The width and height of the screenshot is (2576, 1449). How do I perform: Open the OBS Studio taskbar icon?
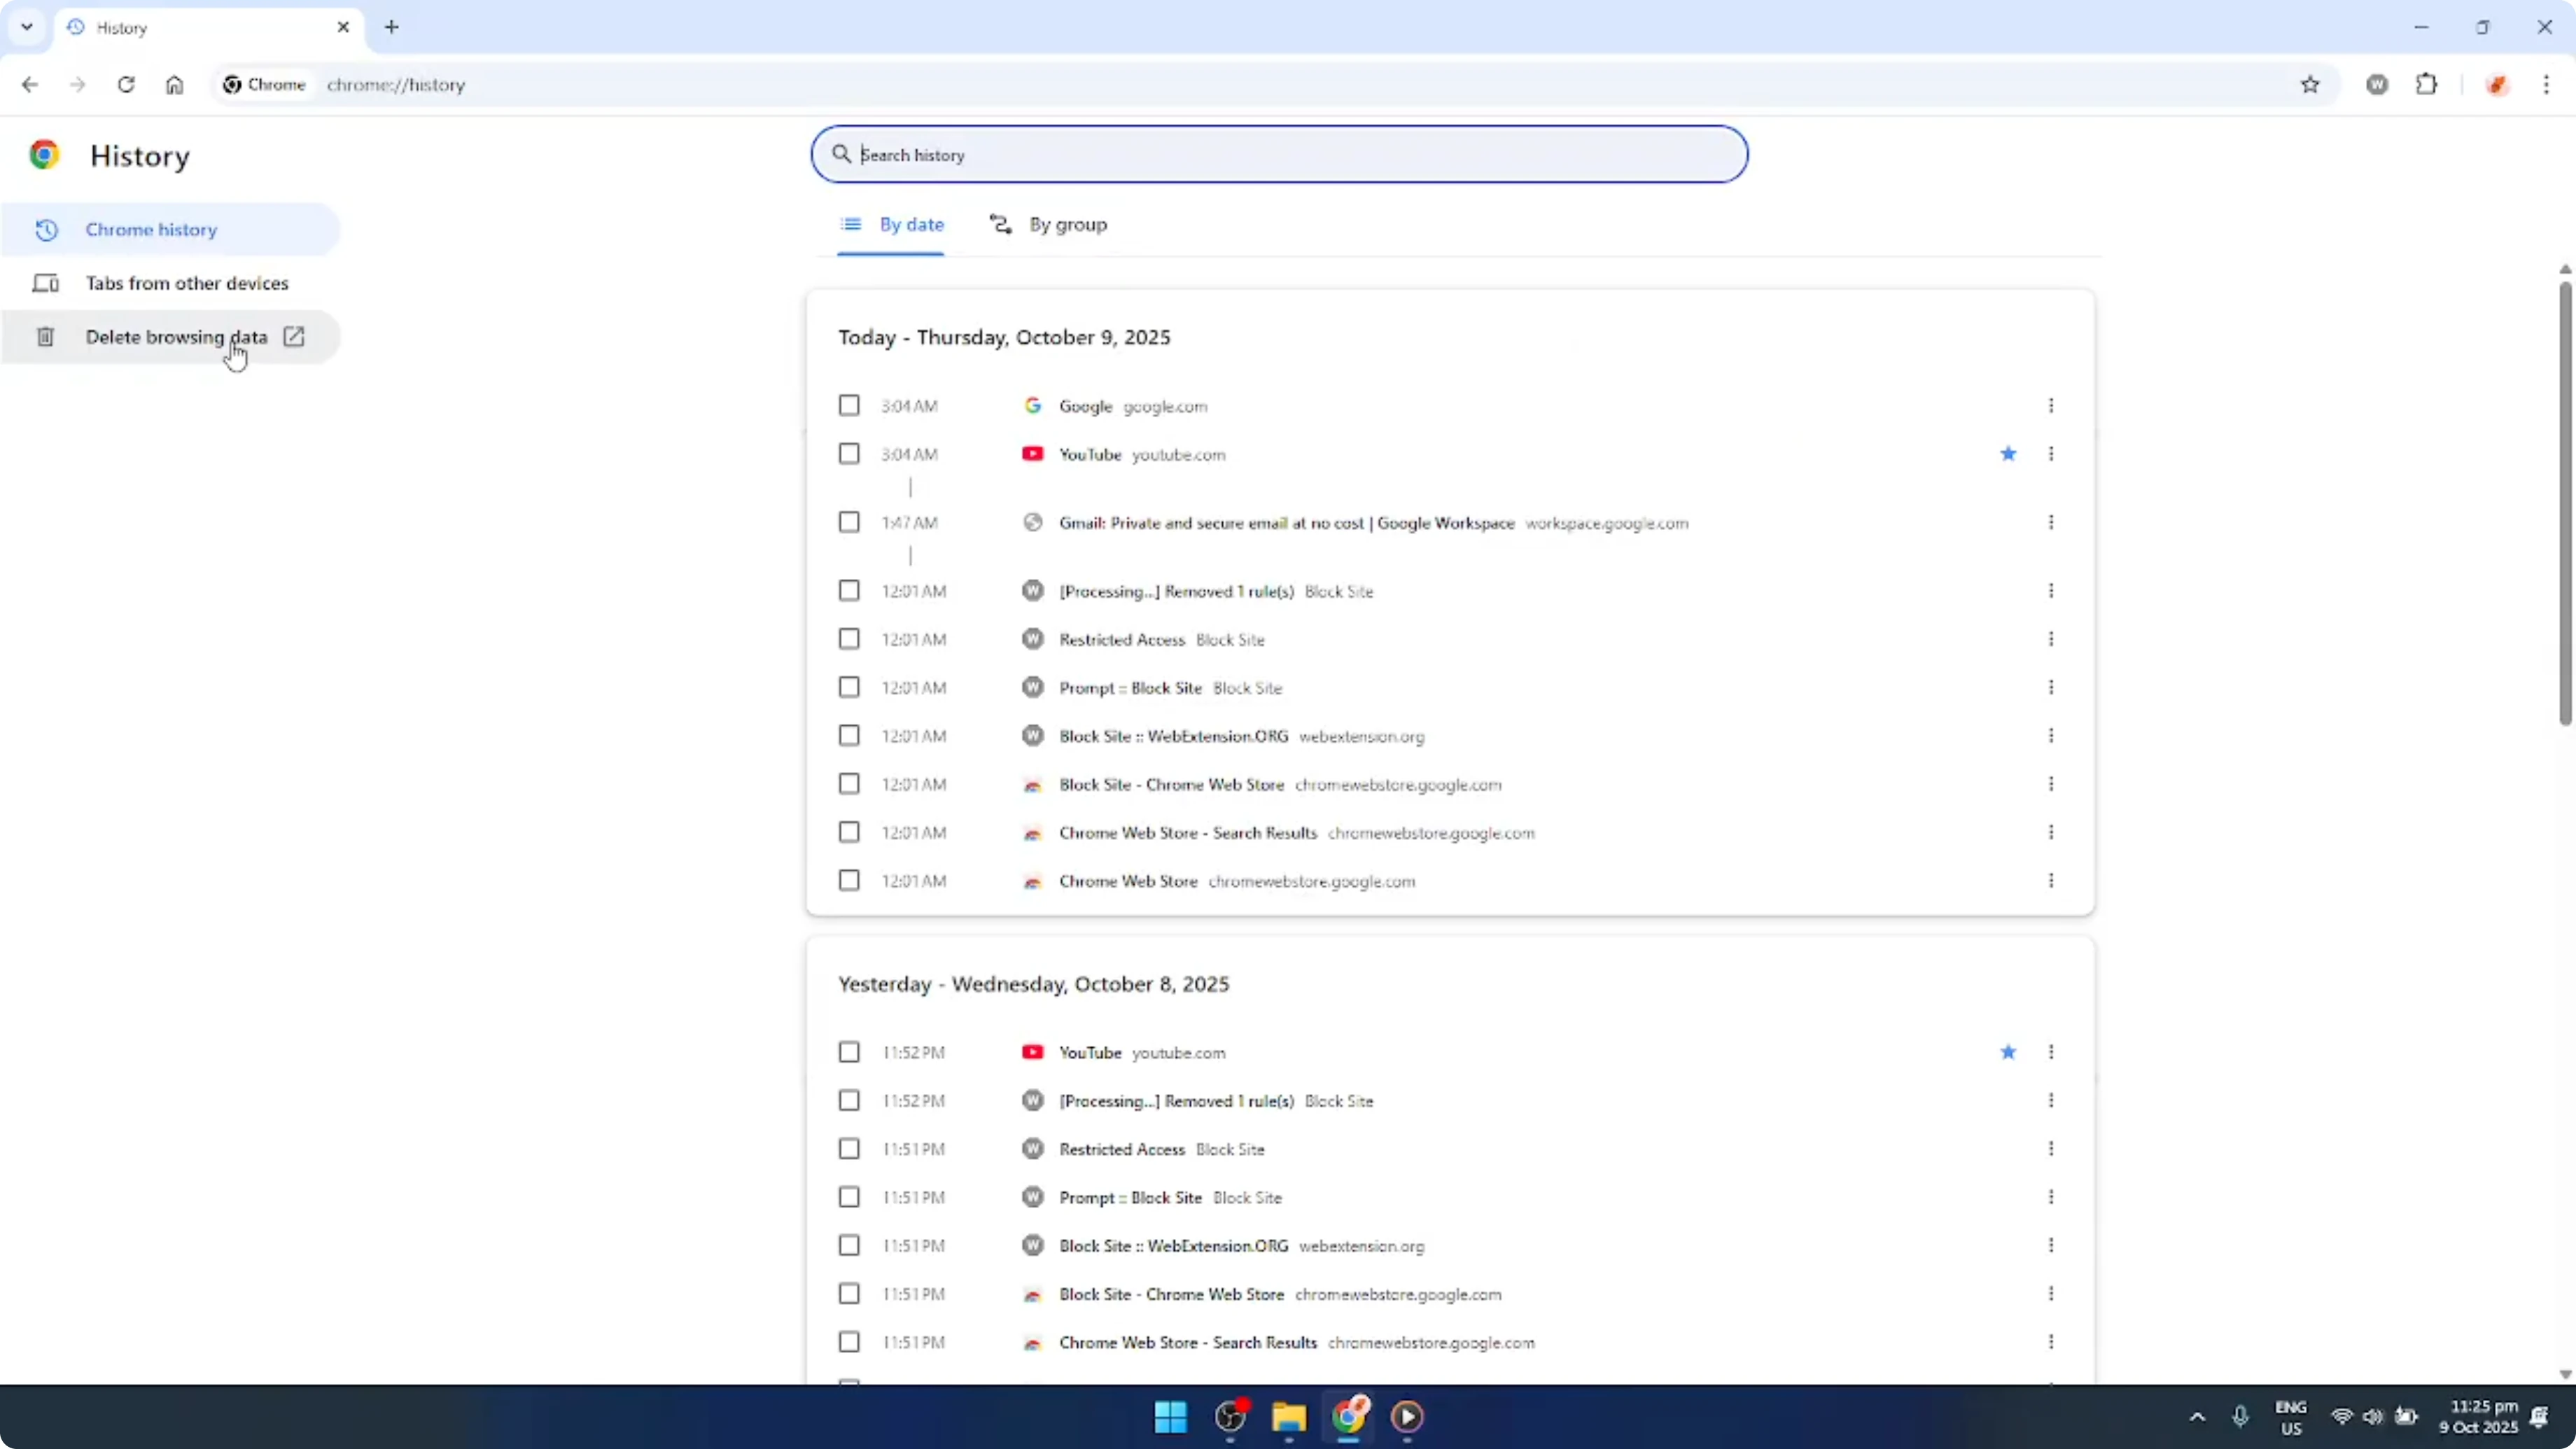click(x=1230, y=1416)
